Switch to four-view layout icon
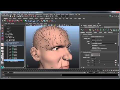The height and width of the screenshot is (90, 120). tap(2, 51)
